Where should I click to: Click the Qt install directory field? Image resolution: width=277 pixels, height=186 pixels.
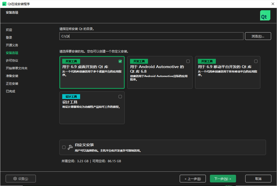coord(151,36)
